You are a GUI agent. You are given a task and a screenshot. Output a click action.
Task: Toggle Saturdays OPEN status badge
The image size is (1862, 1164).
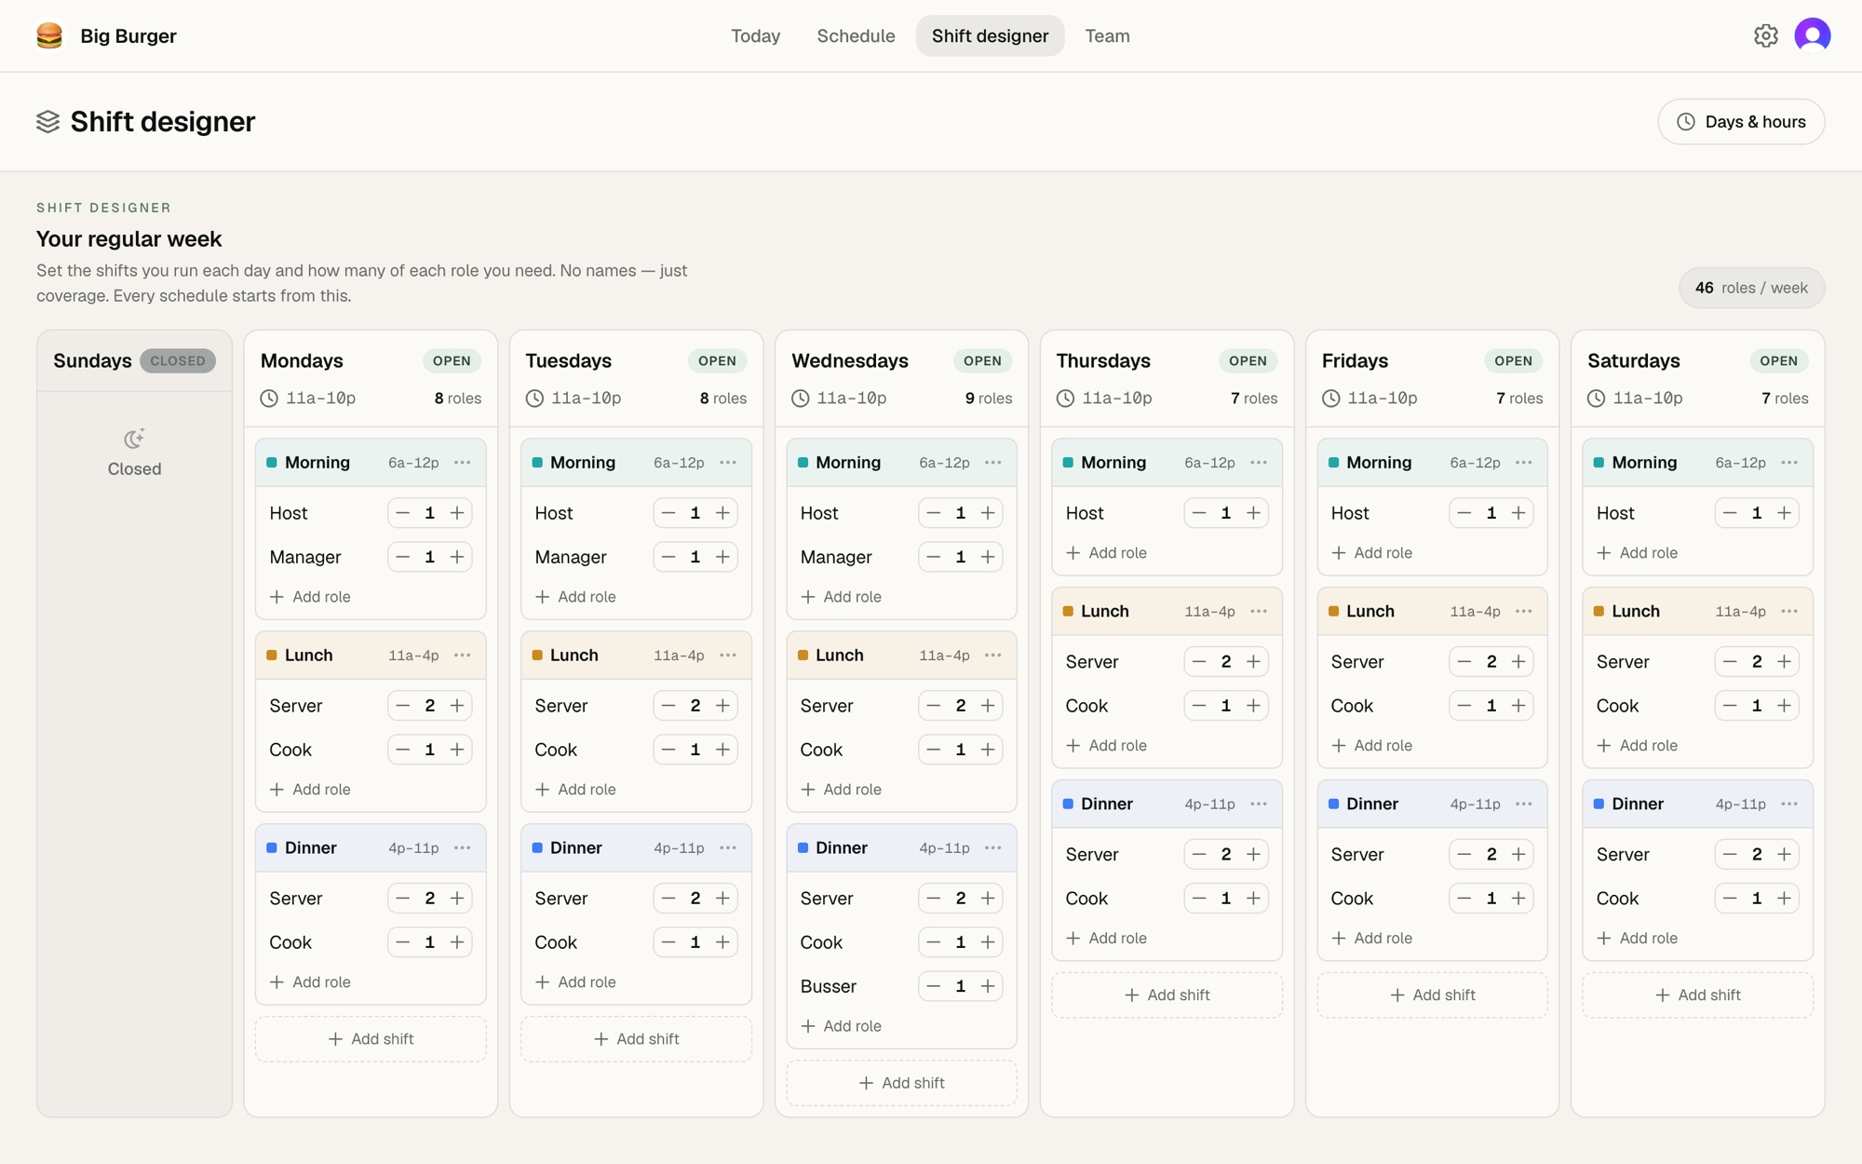click(1778, 361)
